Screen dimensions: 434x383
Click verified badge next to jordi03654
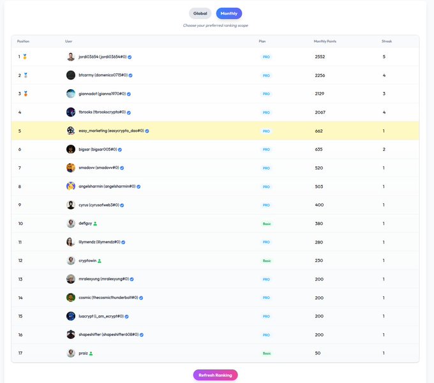(130, 57)
